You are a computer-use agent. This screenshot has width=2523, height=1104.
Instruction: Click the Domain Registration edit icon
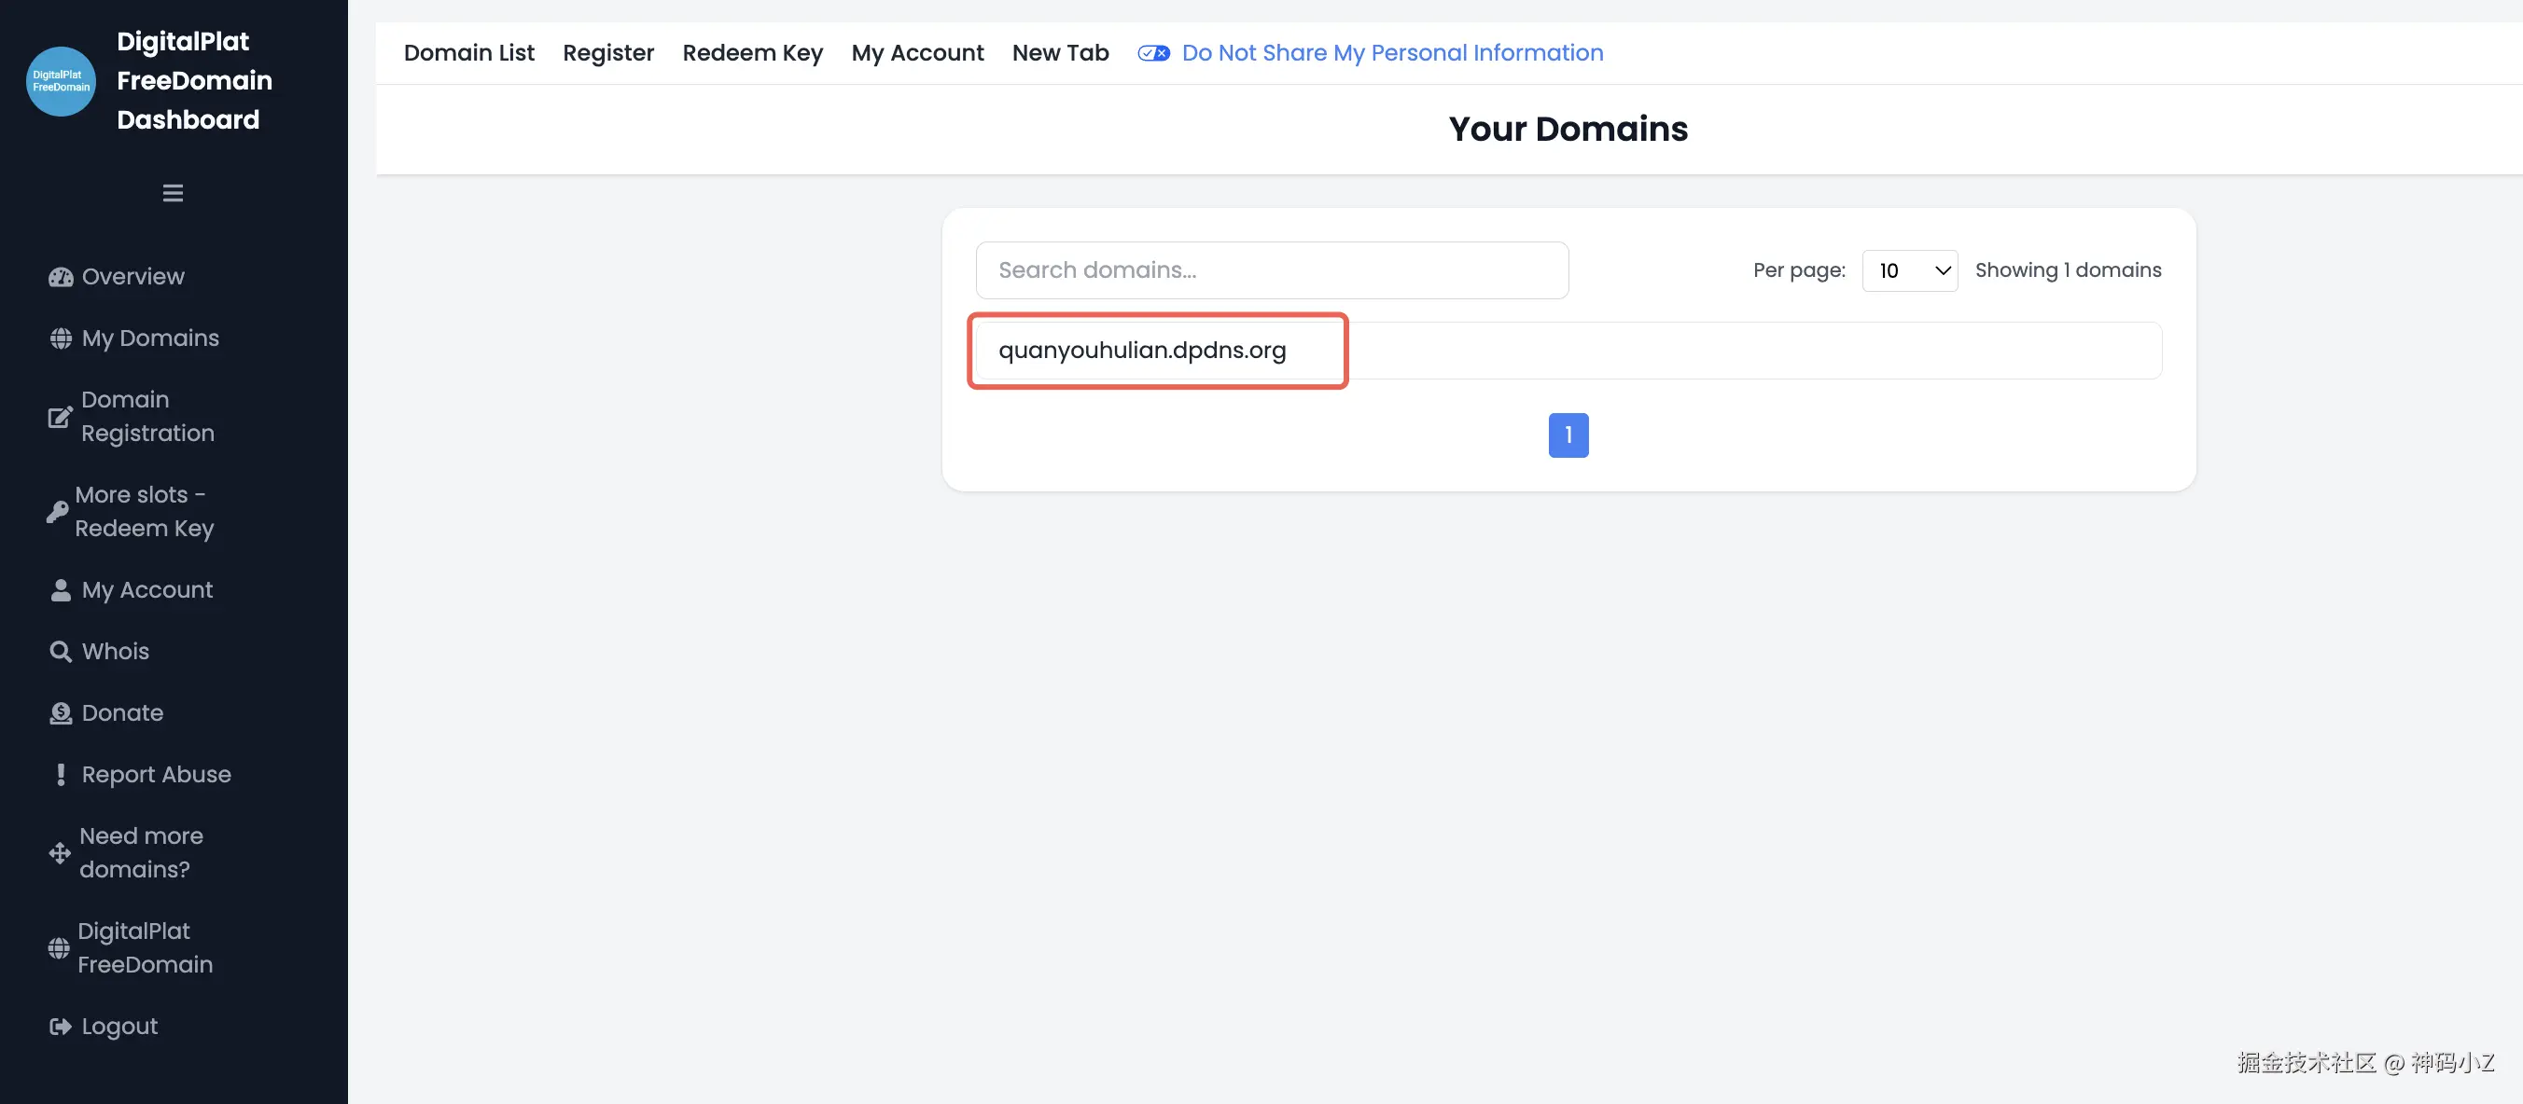pyautogui.click(x=60, y=417)
